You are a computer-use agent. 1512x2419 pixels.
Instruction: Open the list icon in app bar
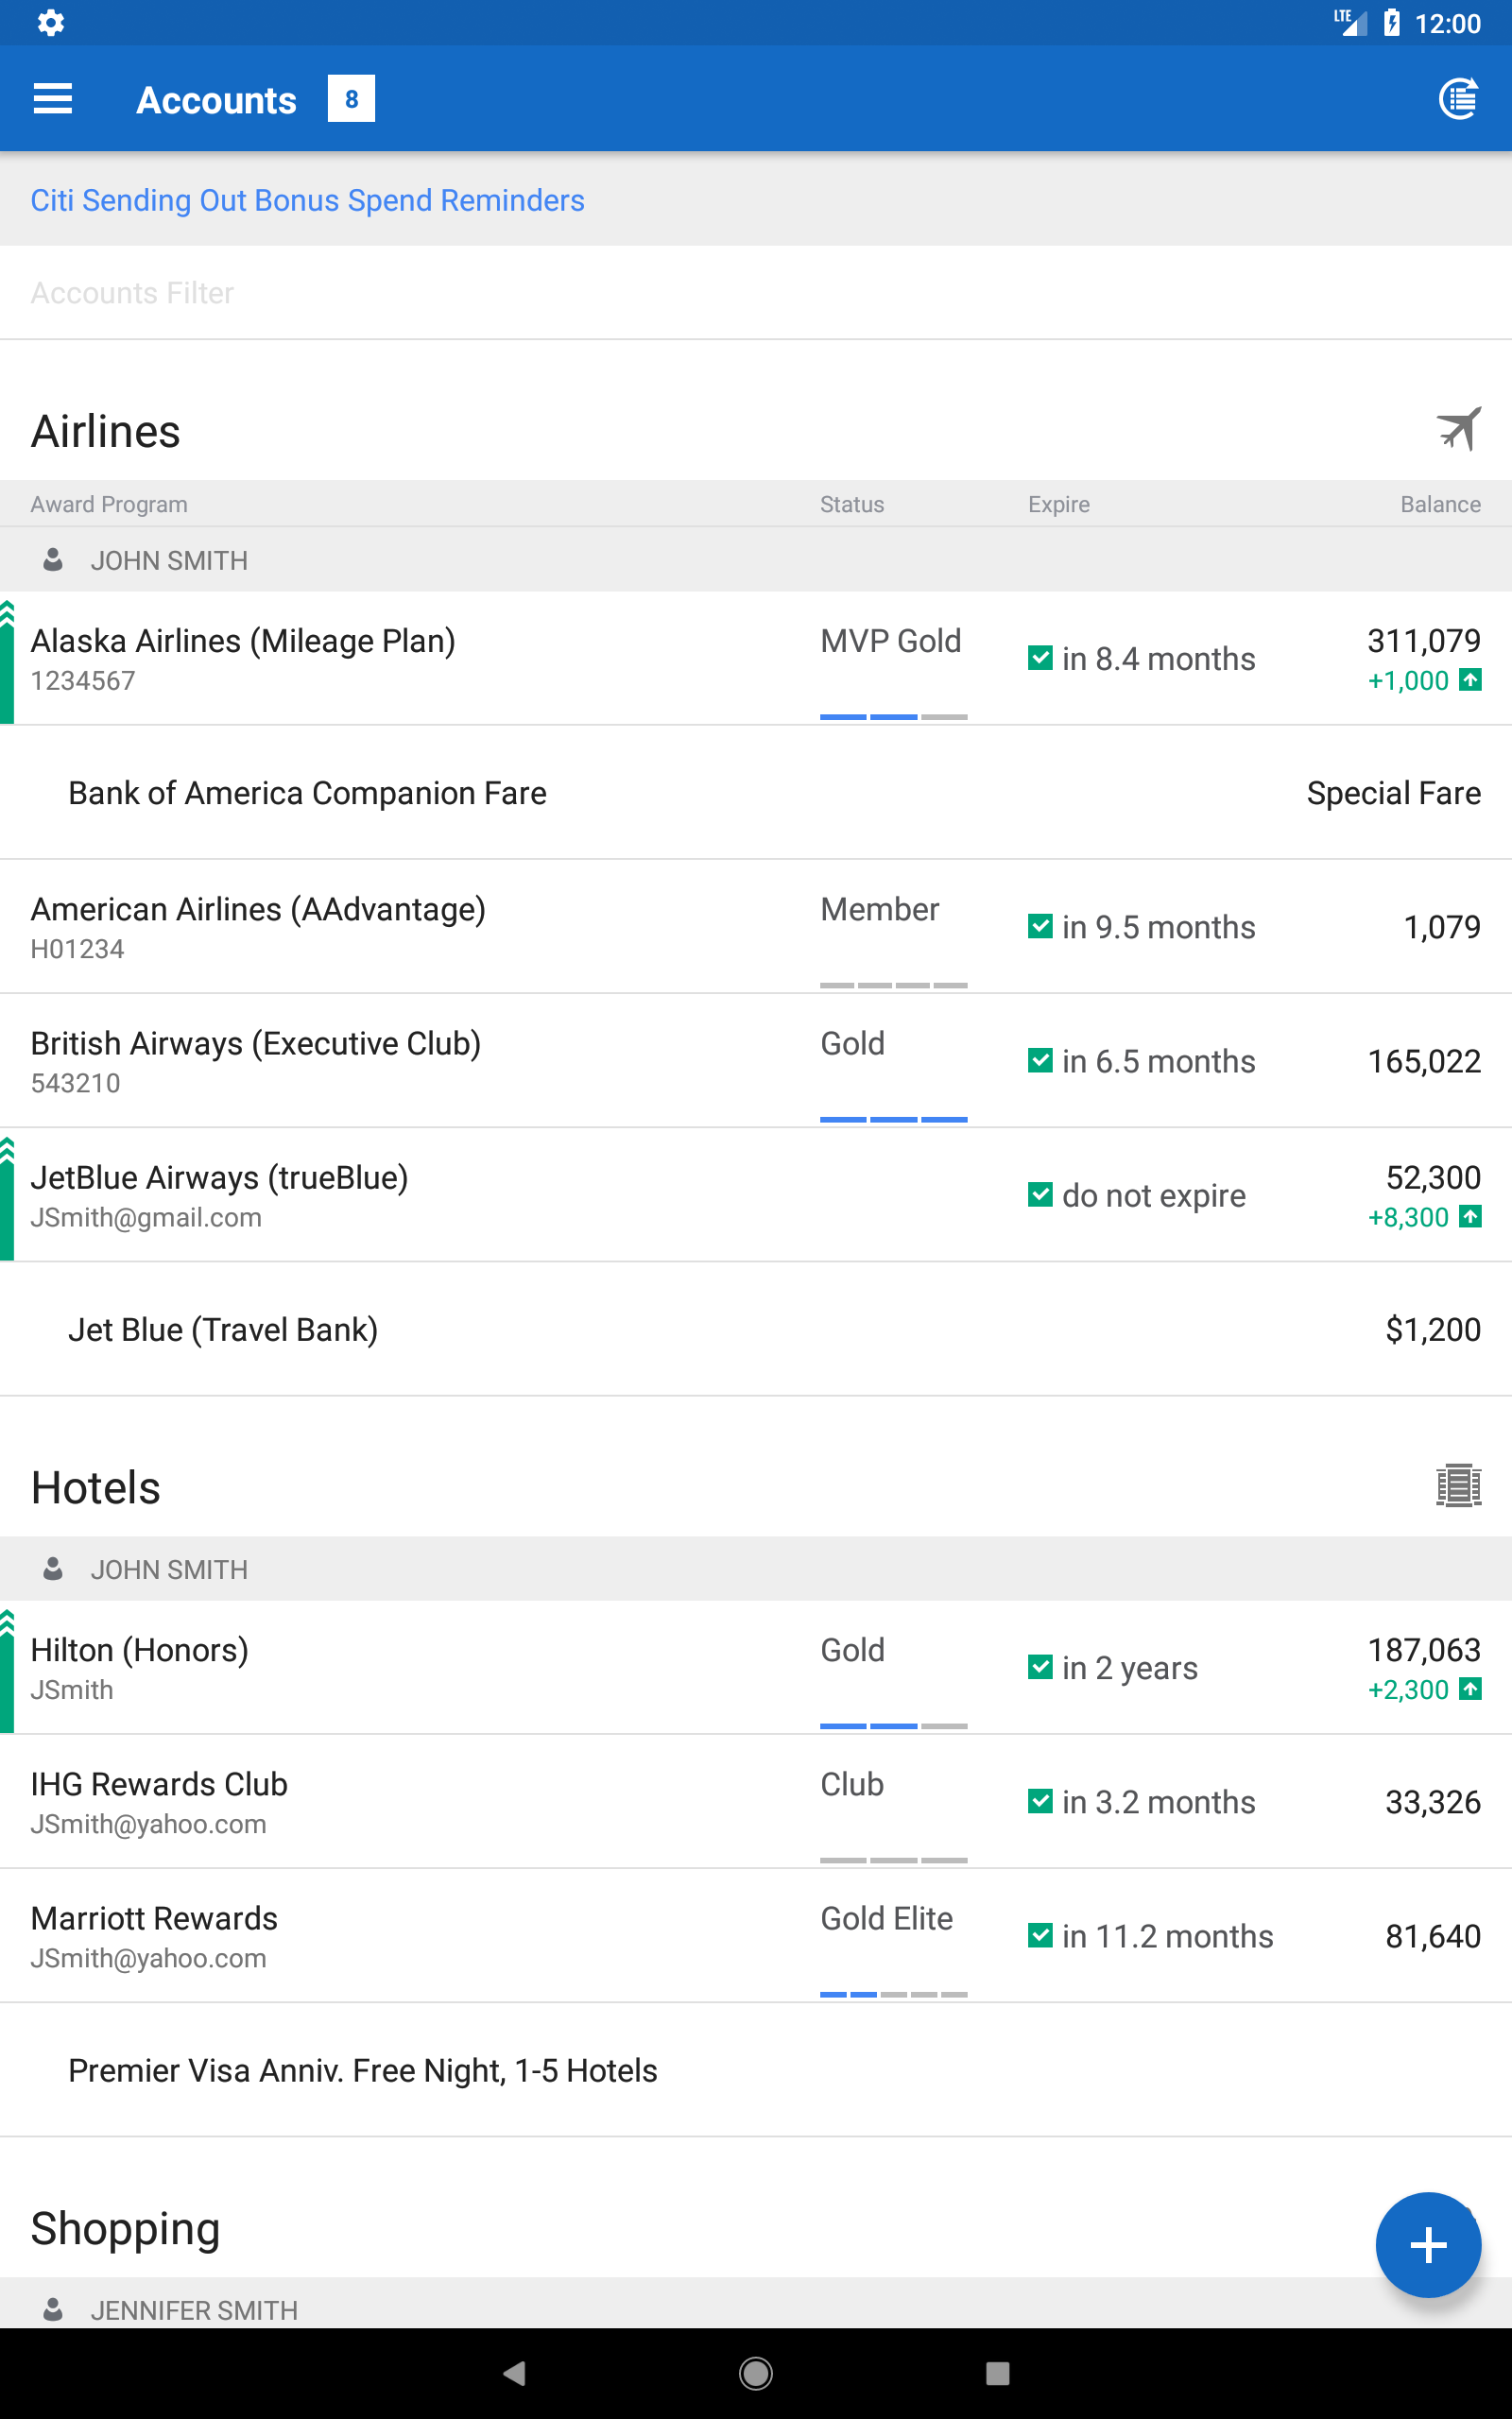(x=1458, y=99)
